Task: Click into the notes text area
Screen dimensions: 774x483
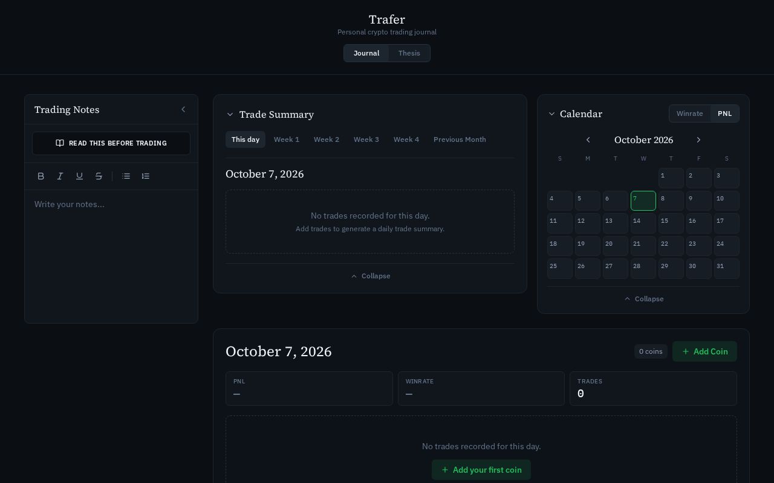Action: 111,256
